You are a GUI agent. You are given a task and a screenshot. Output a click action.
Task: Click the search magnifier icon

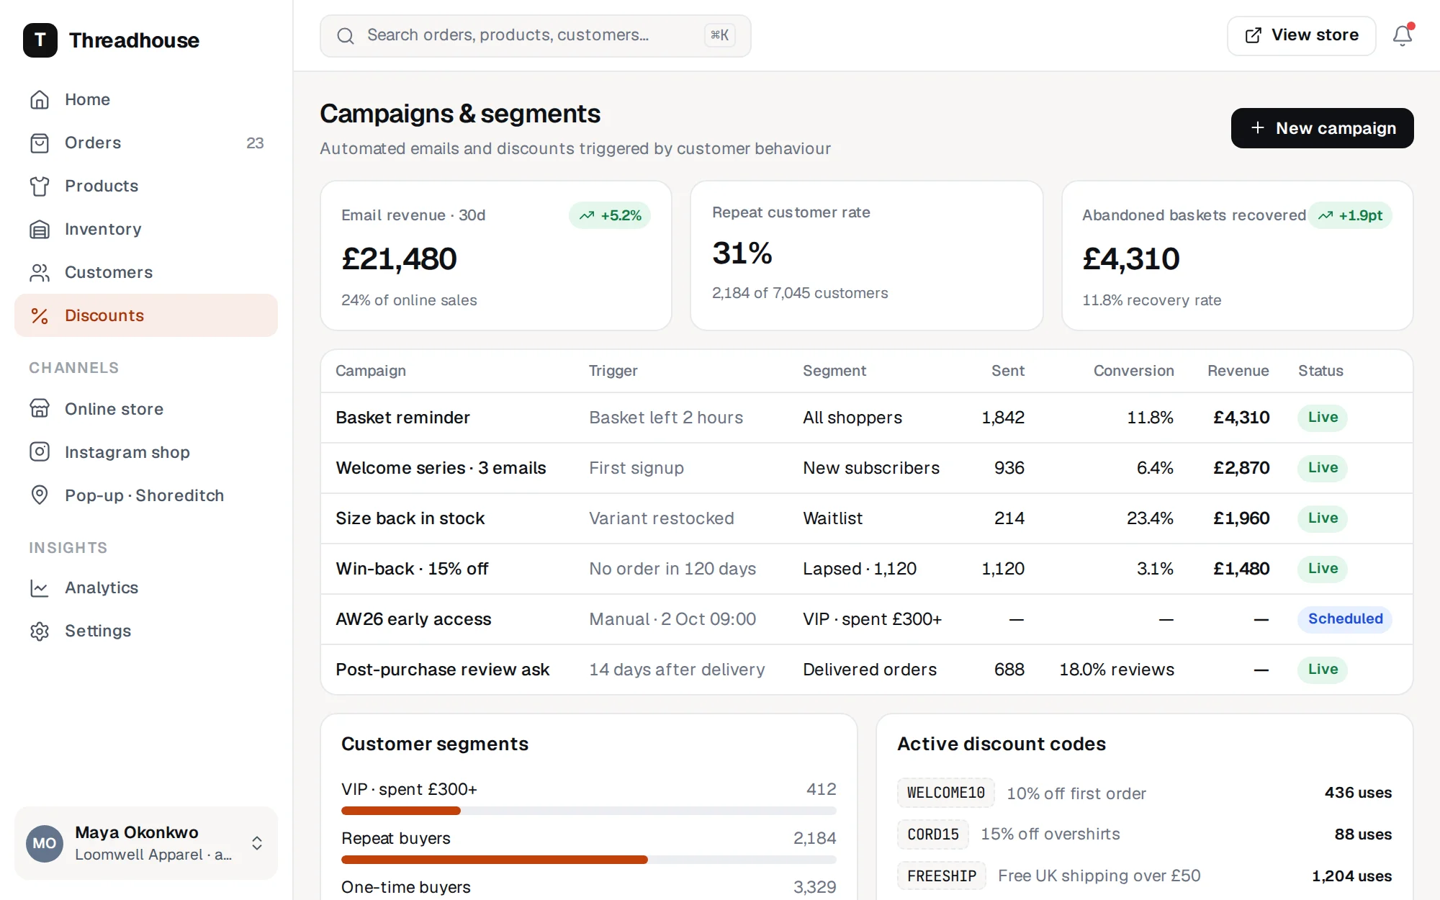[x=346, y=36]
